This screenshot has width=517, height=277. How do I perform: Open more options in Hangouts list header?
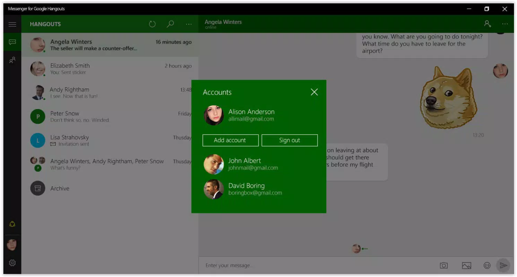189,24
